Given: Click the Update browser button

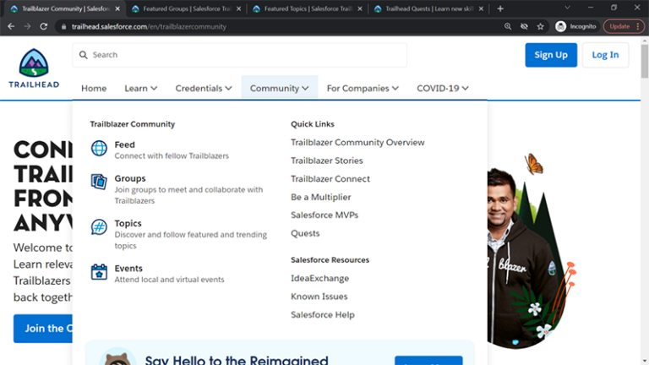Looking at the screenshot, I should click(x=624, y=26).
